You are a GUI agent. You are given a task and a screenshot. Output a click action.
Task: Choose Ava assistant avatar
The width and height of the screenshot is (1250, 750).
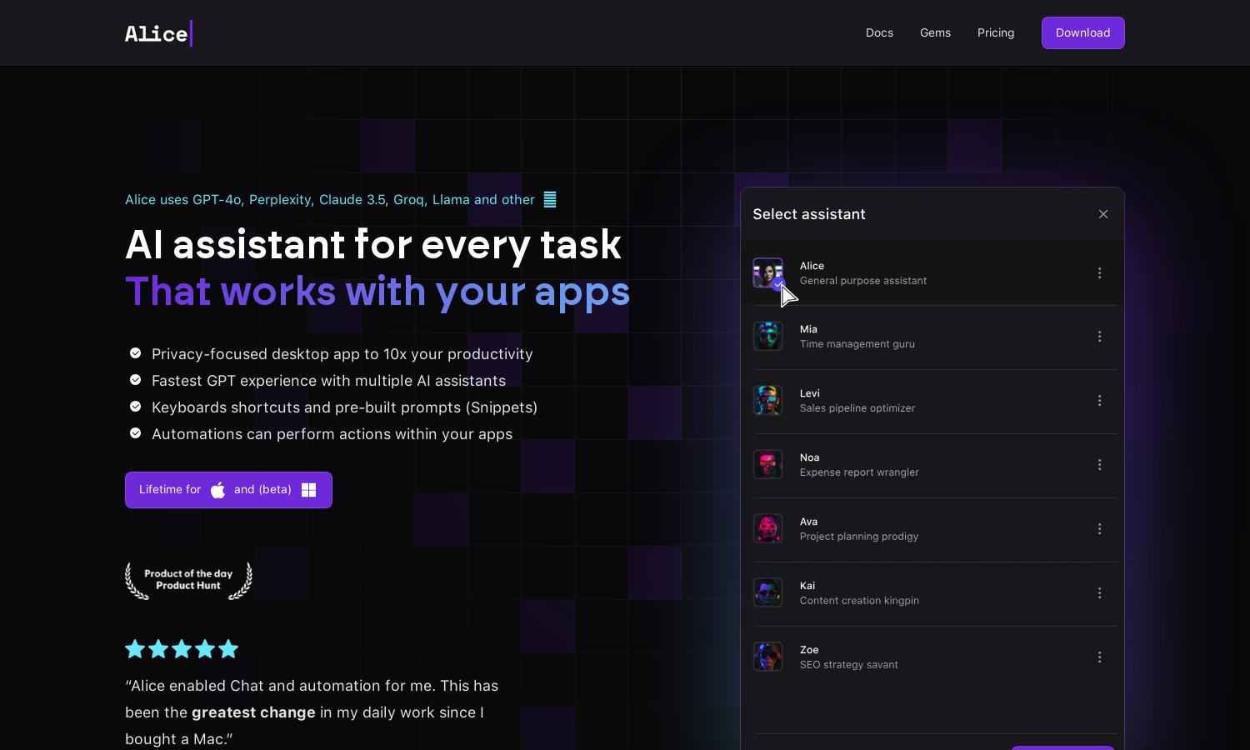point(767,529)
